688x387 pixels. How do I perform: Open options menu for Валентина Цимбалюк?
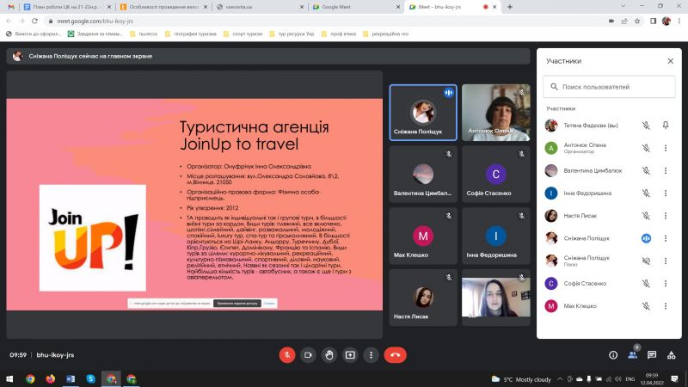pyautogui.click(x=666, y=170)
